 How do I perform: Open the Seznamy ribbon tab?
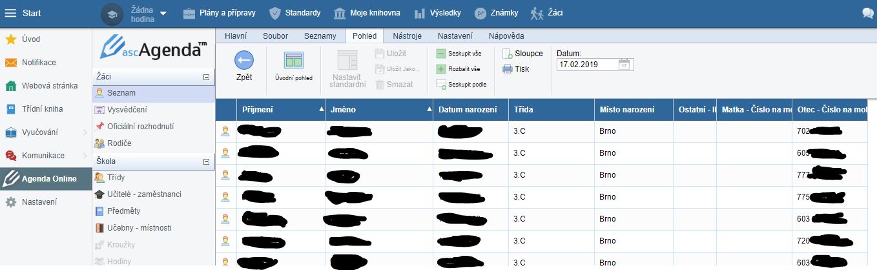[x=320, y=36]
